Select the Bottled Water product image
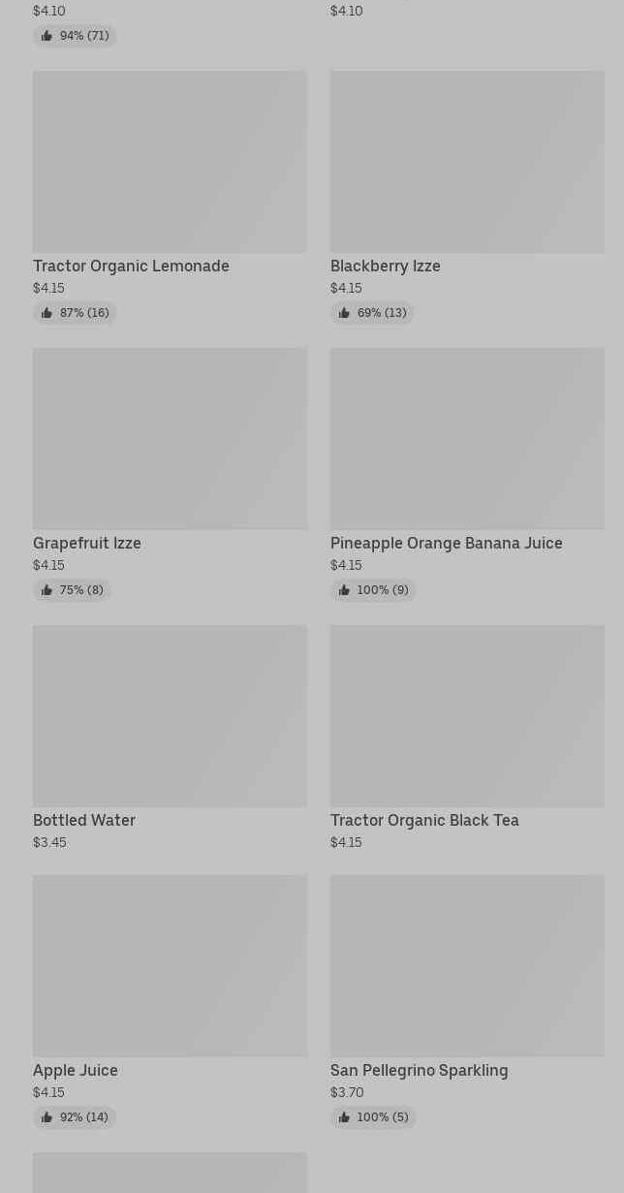Viewport: 624px width, 1193px height. pos(170,716)
